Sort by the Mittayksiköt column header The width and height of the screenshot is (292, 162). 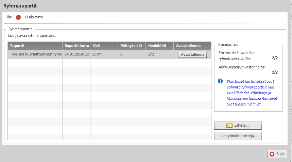click(132, 46)
